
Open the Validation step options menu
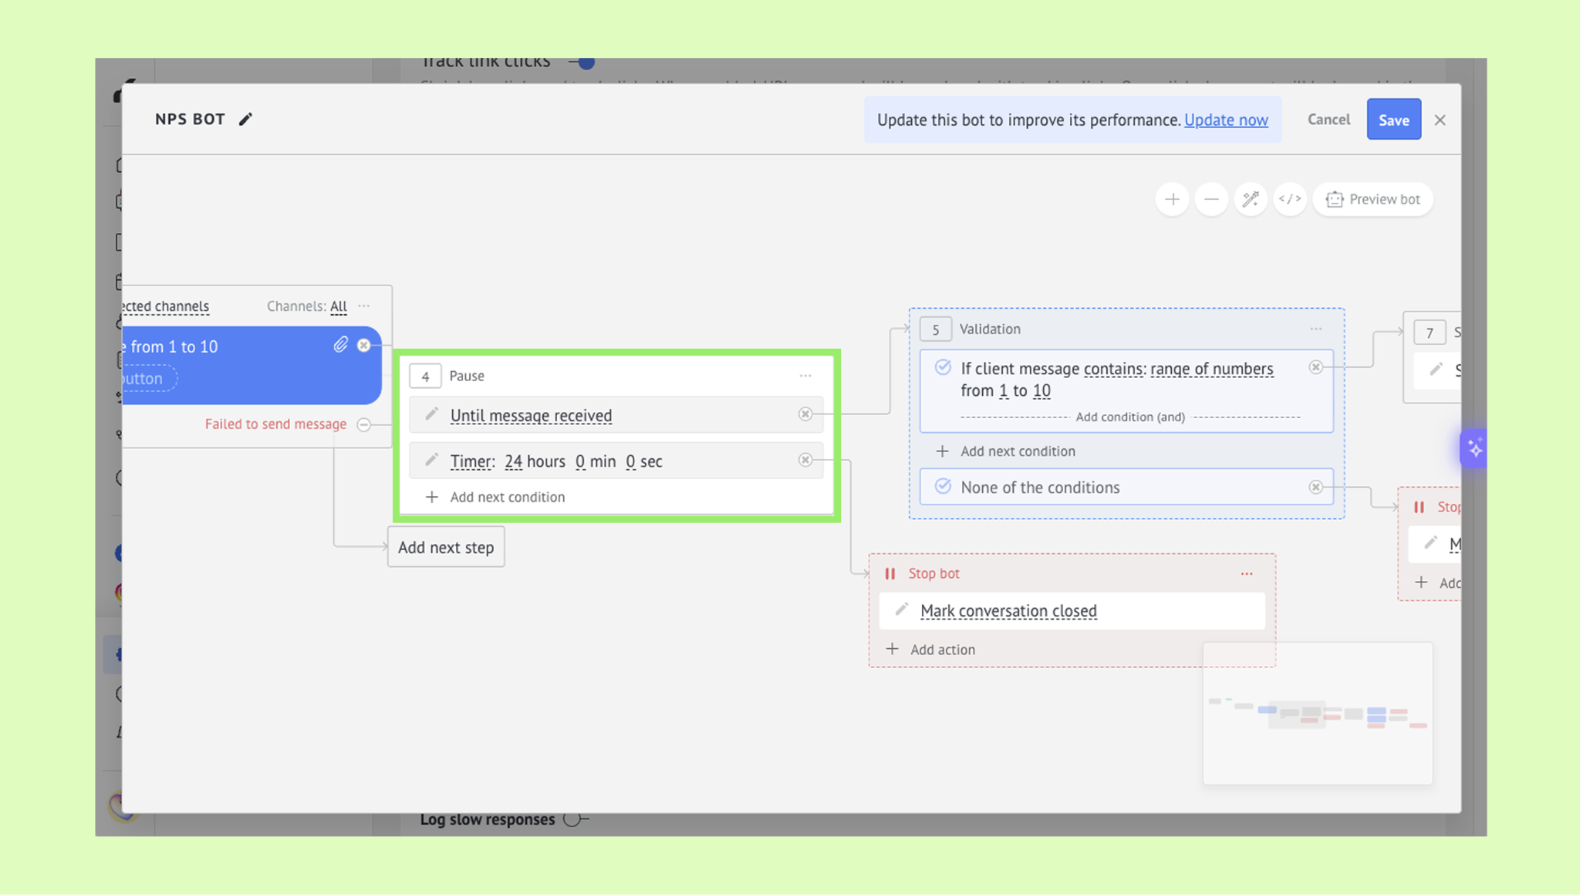coord(1315,329)
